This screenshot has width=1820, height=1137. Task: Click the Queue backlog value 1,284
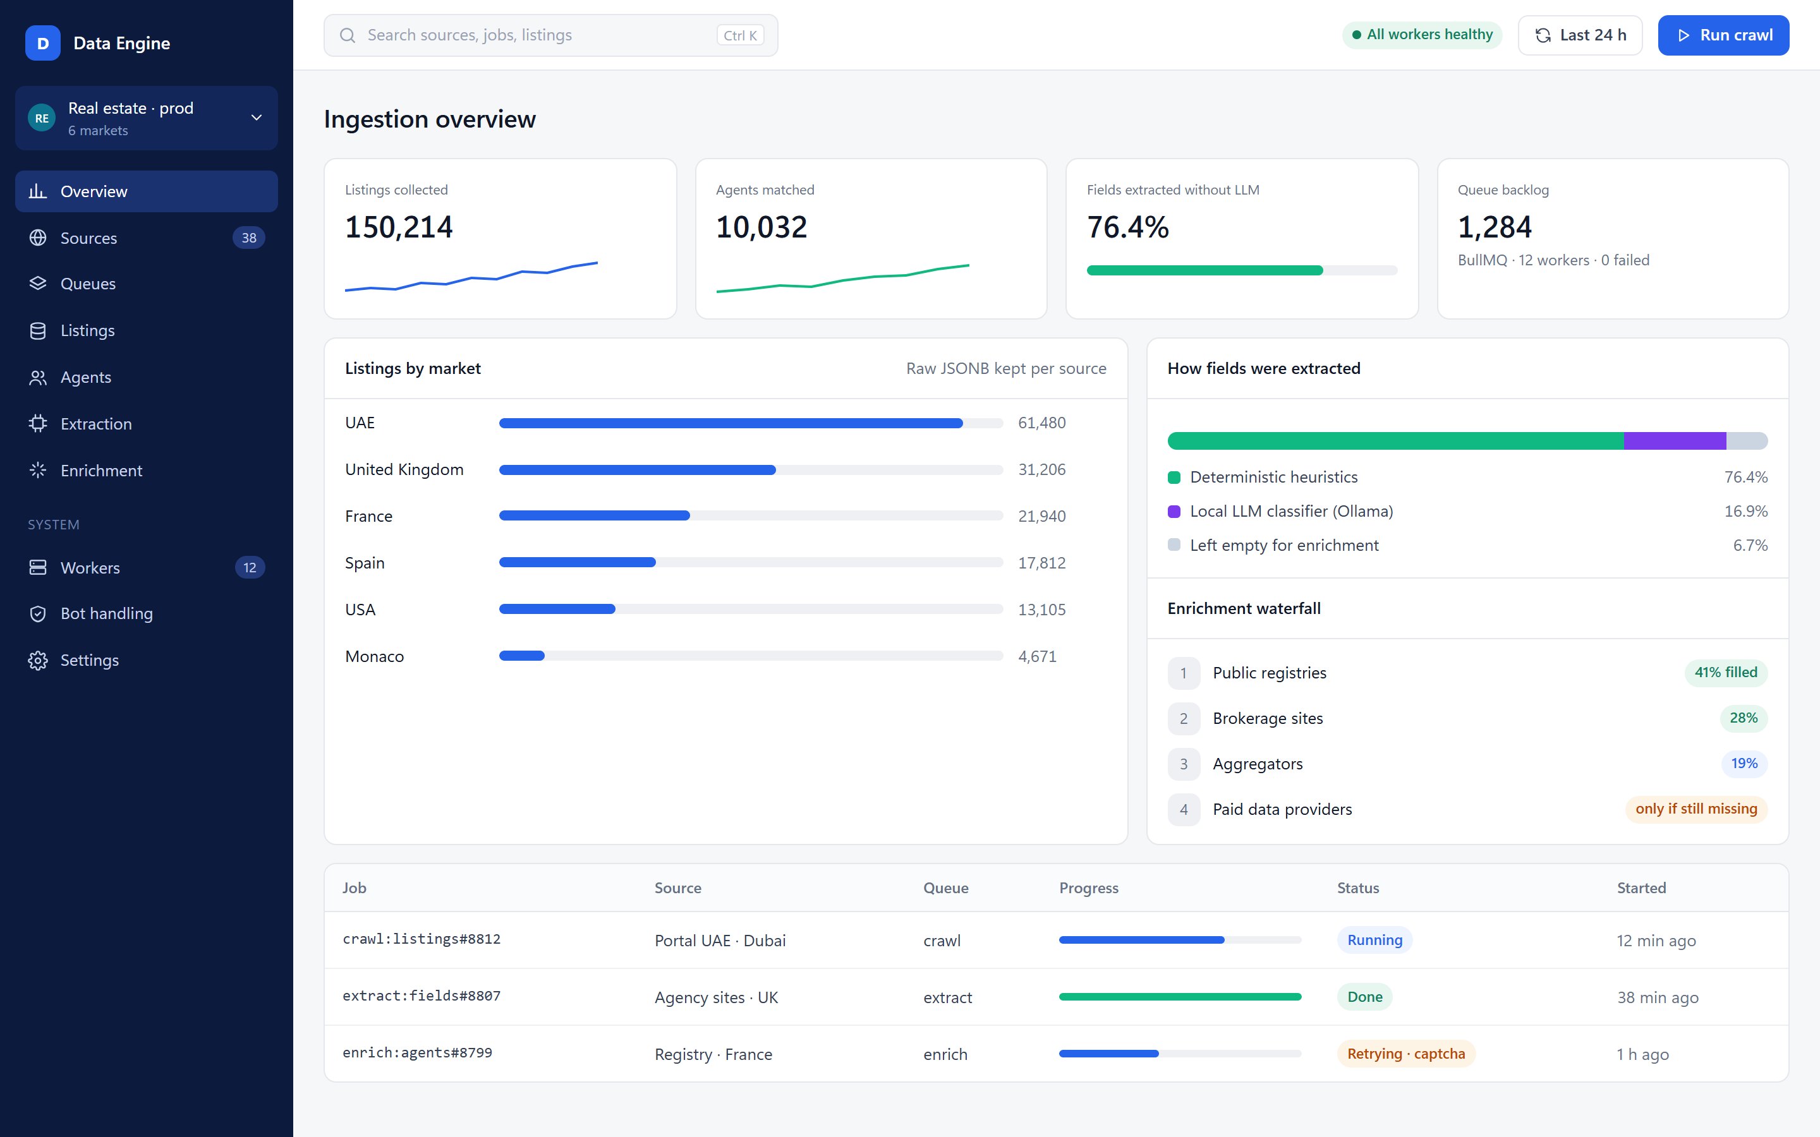click(x=1495, y=227)
